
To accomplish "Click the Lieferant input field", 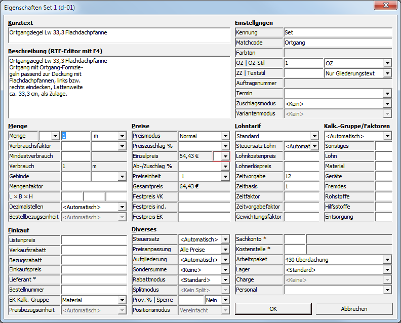I will coord(94,279).
